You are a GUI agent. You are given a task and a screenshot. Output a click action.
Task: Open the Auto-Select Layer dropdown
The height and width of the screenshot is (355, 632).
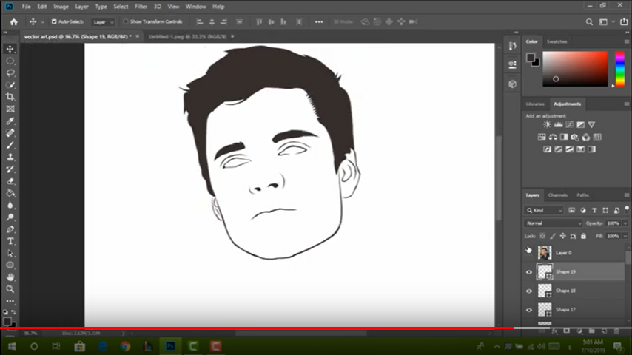point(103,22)
